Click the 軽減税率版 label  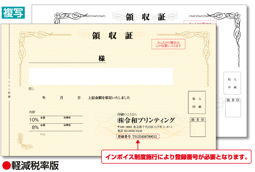tap(35, 165)
